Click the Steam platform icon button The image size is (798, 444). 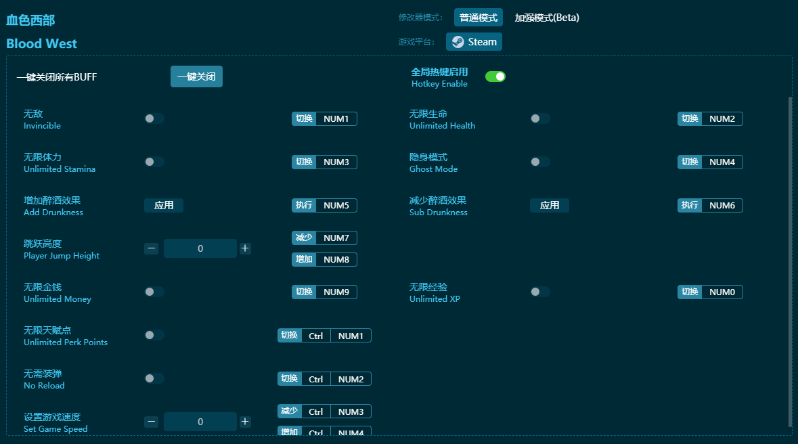click(474, 42)
